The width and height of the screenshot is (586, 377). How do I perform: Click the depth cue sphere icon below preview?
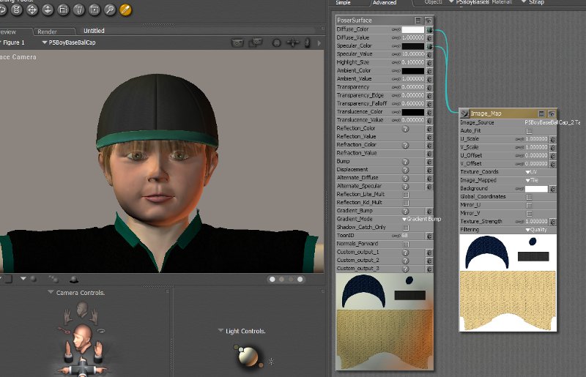[x=33, y=279]
